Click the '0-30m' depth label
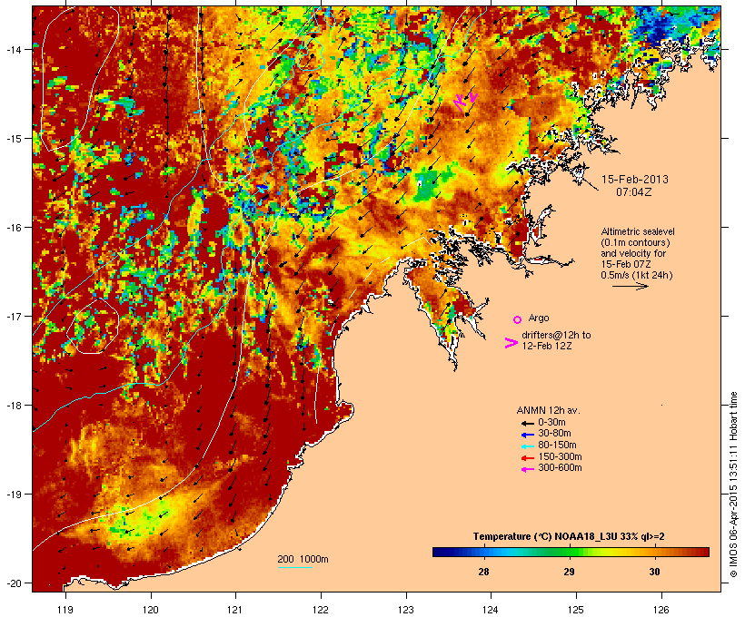Viewport: 745px width, 617px height. pyautogui.click(x=551, y=423)
